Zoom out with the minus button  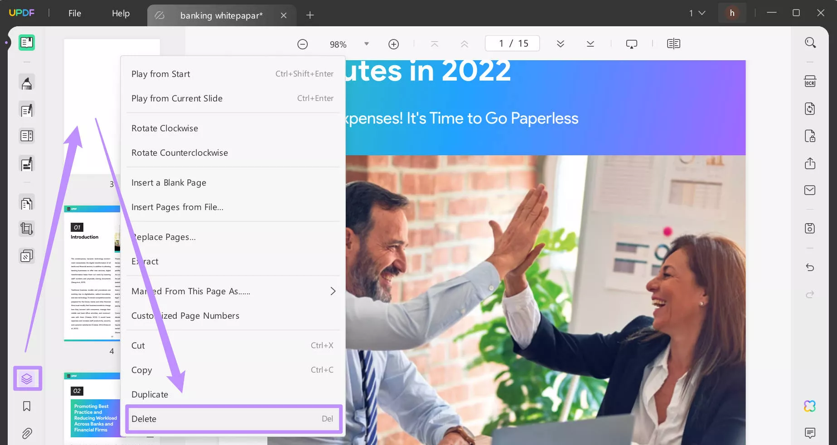coord(303,44)
